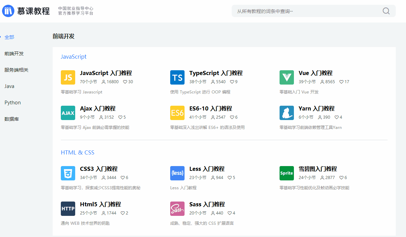
Task: Click the learner count icon on Vue 入门教程
Action: [x=322, y=82]
